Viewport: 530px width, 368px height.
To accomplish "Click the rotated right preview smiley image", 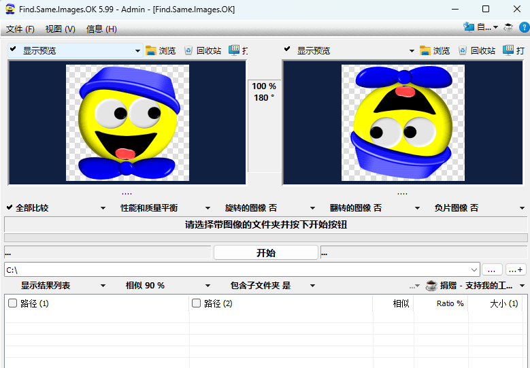I will coord(403,122).
